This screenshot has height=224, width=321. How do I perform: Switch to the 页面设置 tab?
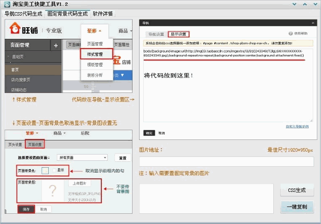[35, 145]
